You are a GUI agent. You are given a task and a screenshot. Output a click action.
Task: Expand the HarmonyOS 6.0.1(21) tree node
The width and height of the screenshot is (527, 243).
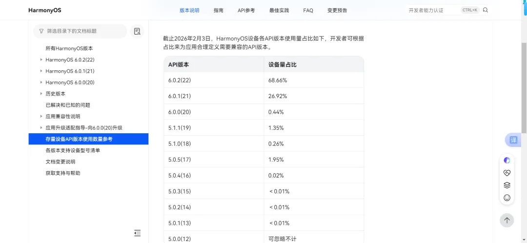(41, 71)
